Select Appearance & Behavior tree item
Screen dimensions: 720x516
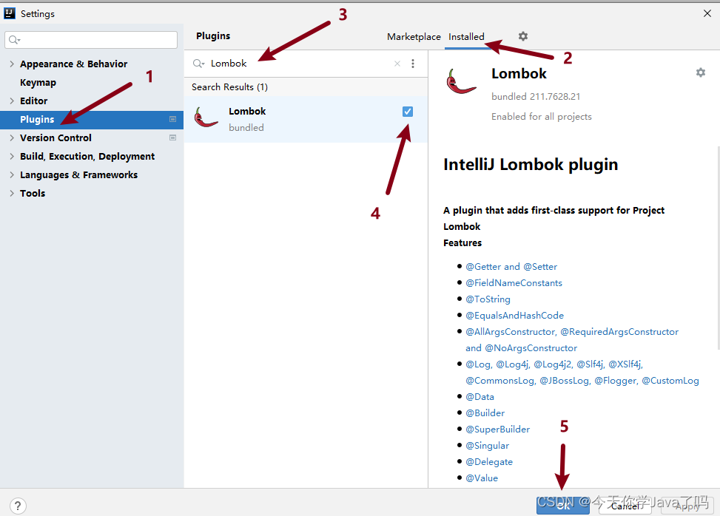[73, 64]
